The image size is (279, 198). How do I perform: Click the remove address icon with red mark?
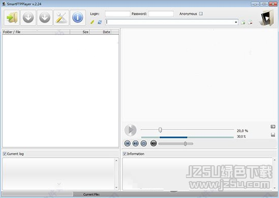tap(250, 22)
